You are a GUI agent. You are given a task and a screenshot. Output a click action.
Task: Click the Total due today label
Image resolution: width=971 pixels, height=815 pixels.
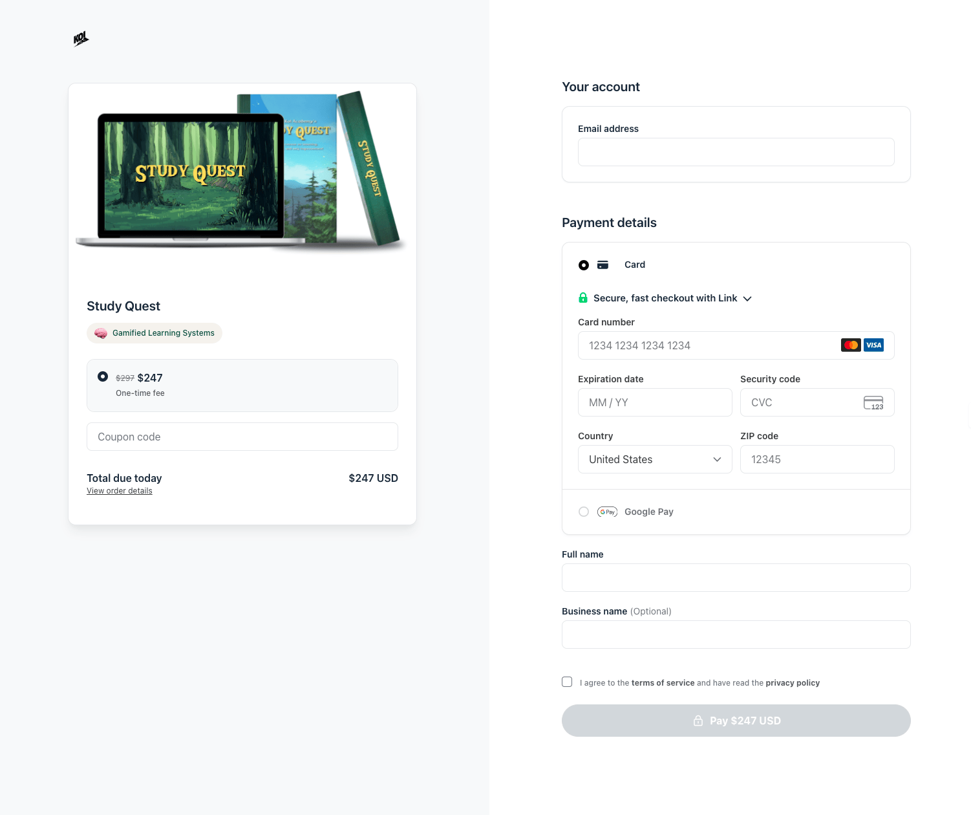(x=124, y=478)
